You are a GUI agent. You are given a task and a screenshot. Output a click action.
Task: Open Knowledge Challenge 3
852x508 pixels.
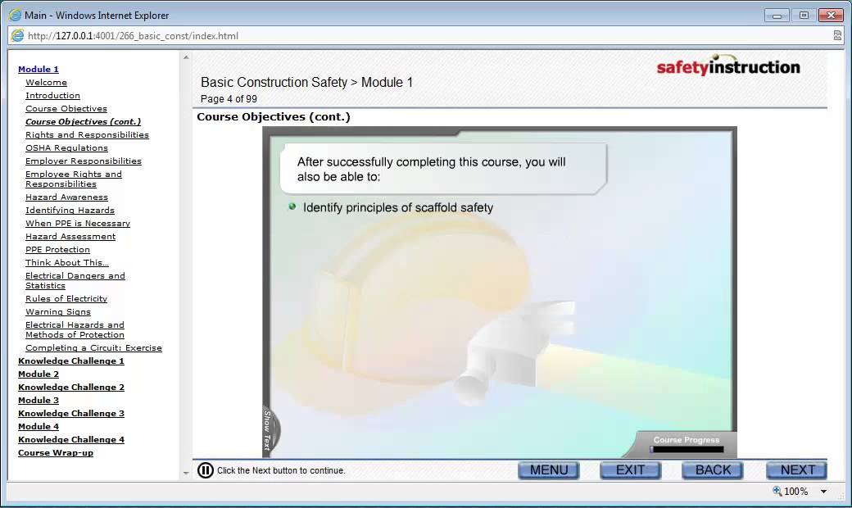coord(71,413)
